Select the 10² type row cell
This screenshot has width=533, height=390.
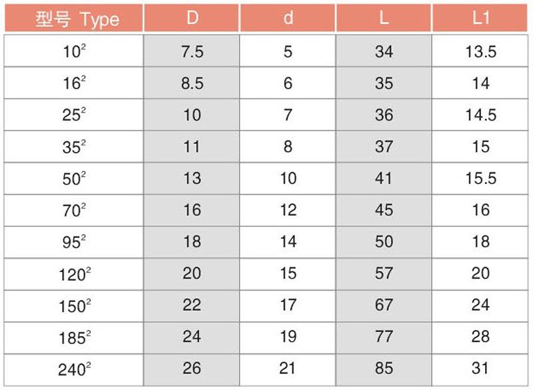(x=74, y=51)
